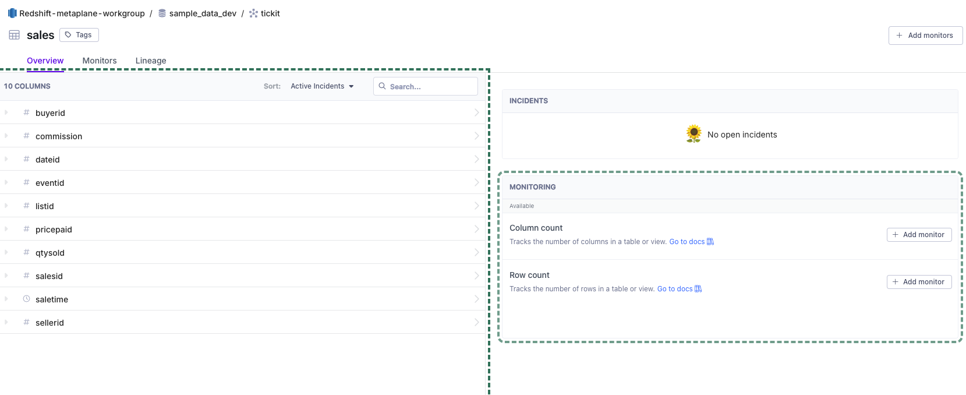Expand the saletime column row
The image size is (966, 395).
tap(6, 299)
